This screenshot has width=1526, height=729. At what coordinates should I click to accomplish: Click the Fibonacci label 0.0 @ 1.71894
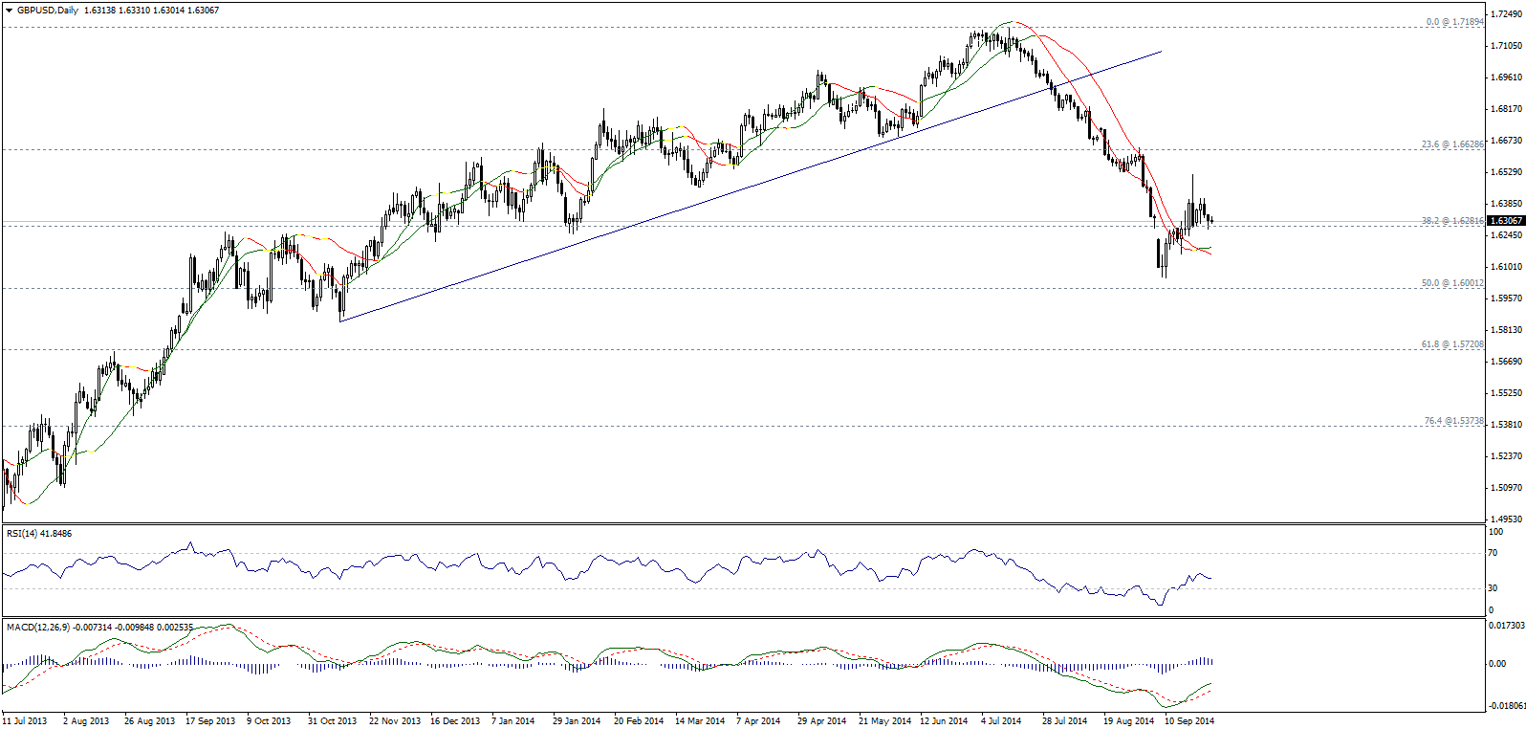pyautogui.click(x=1455, y=22)
